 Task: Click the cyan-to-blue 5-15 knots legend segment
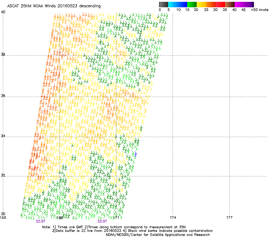click(x=178, y=4)
